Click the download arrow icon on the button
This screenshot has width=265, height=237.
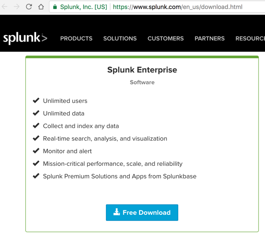116,212
